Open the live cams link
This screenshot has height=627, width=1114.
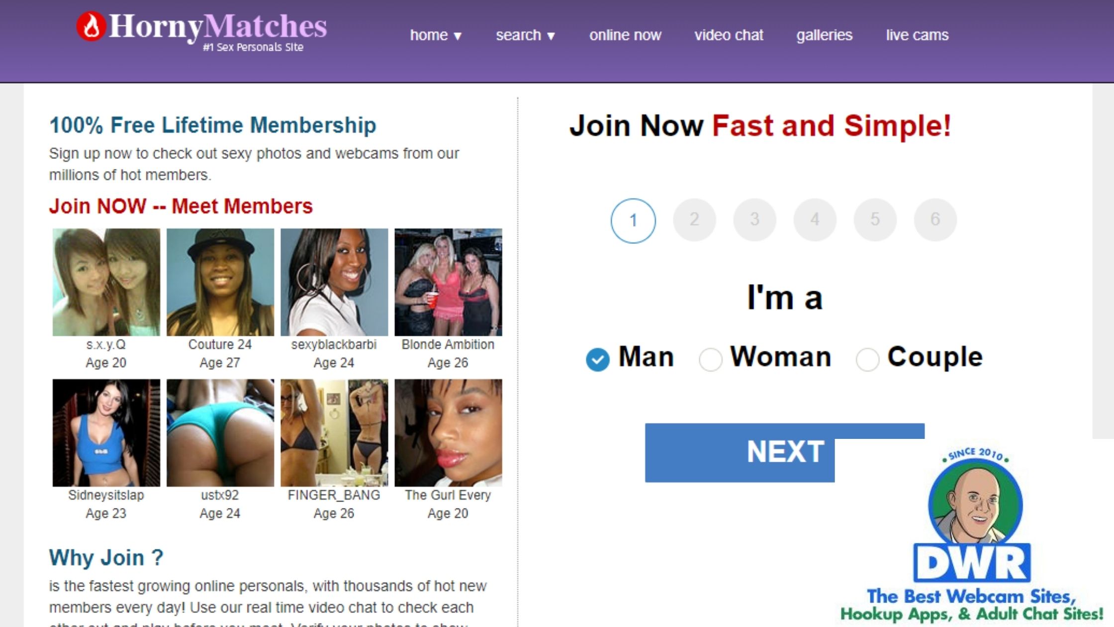[x=917, y=35]
